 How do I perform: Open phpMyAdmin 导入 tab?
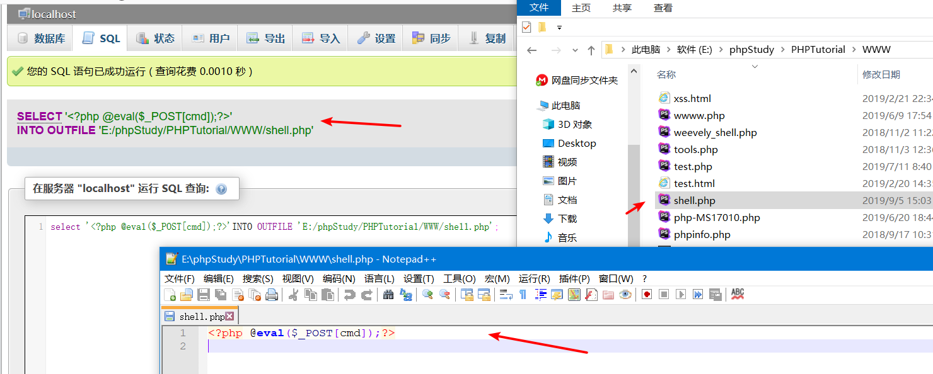coord(321,38)
